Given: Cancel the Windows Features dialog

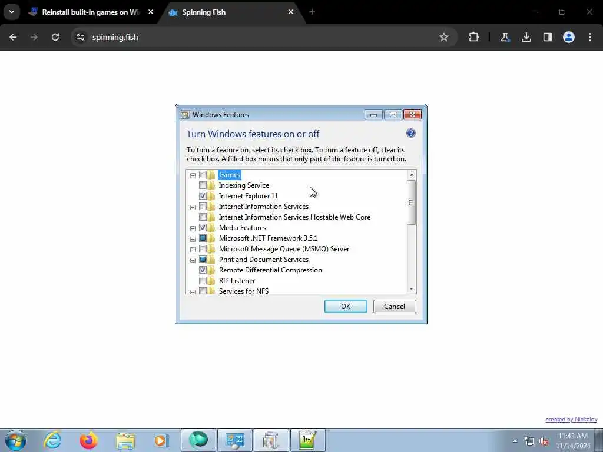Looking at the screenshot, I should tap(395, 306).
